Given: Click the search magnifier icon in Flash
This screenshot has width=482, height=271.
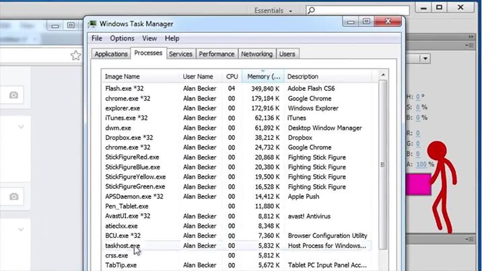Looking at the screenshot, I should tap(311, 10).
